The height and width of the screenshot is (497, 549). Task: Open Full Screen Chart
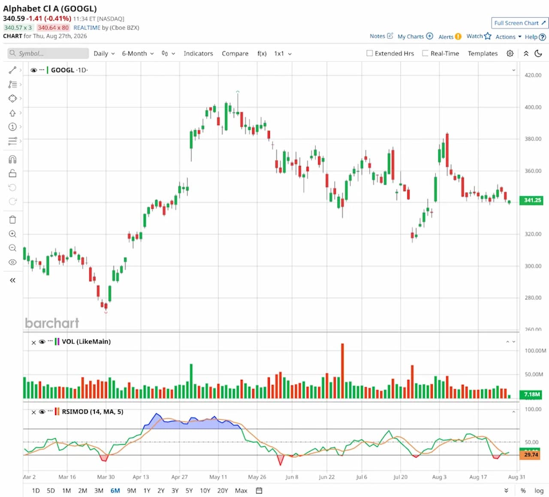(x=520, y=23)
